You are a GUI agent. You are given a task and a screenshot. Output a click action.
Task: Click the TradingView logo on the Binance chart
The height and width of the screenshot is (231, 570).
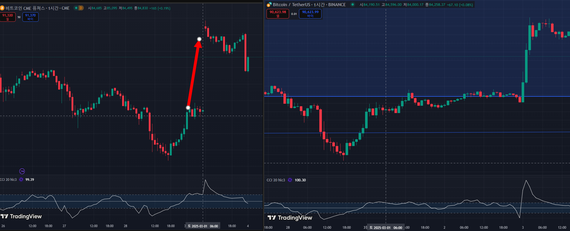click(290, 218)
